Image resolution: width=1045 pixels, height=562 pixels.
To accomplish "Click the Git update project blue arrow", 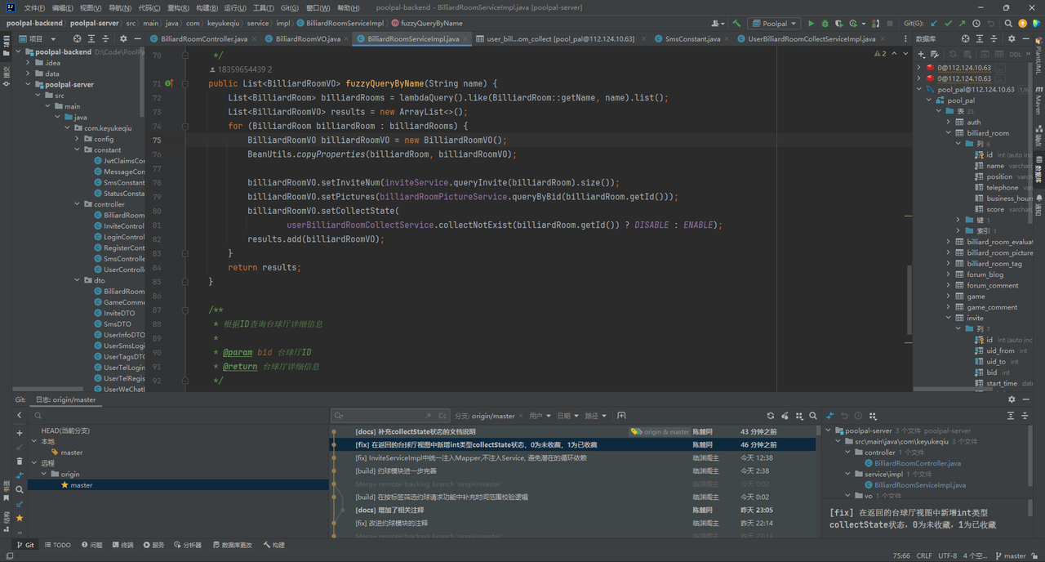I will click(934, 24).
